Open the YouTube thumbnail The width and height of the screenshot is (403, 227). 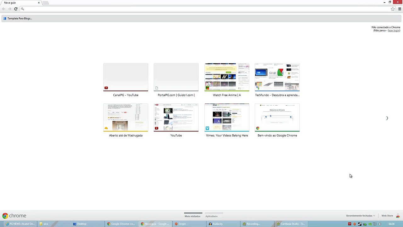[x=176, y=117]
